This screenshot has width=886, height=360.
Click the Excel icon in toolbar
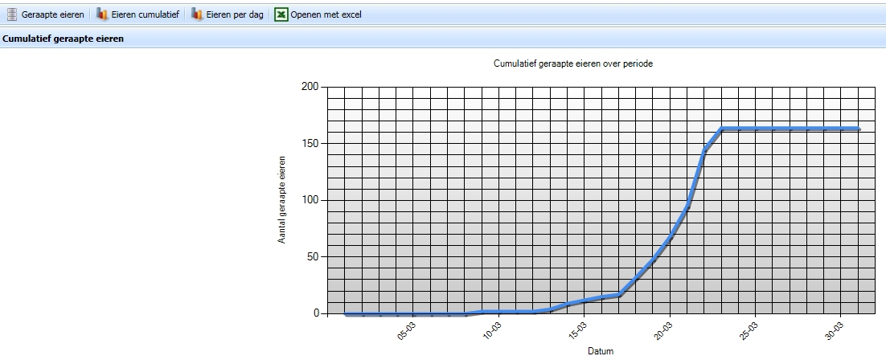(281, 14)
